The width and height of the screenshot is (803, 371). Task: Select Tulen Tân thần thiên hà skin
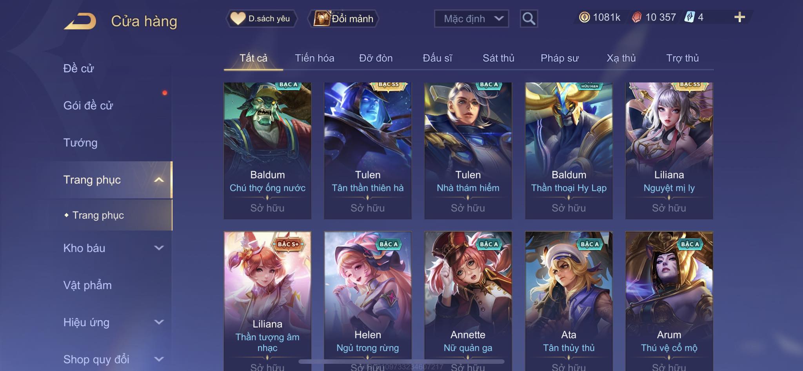coord(367,151)
